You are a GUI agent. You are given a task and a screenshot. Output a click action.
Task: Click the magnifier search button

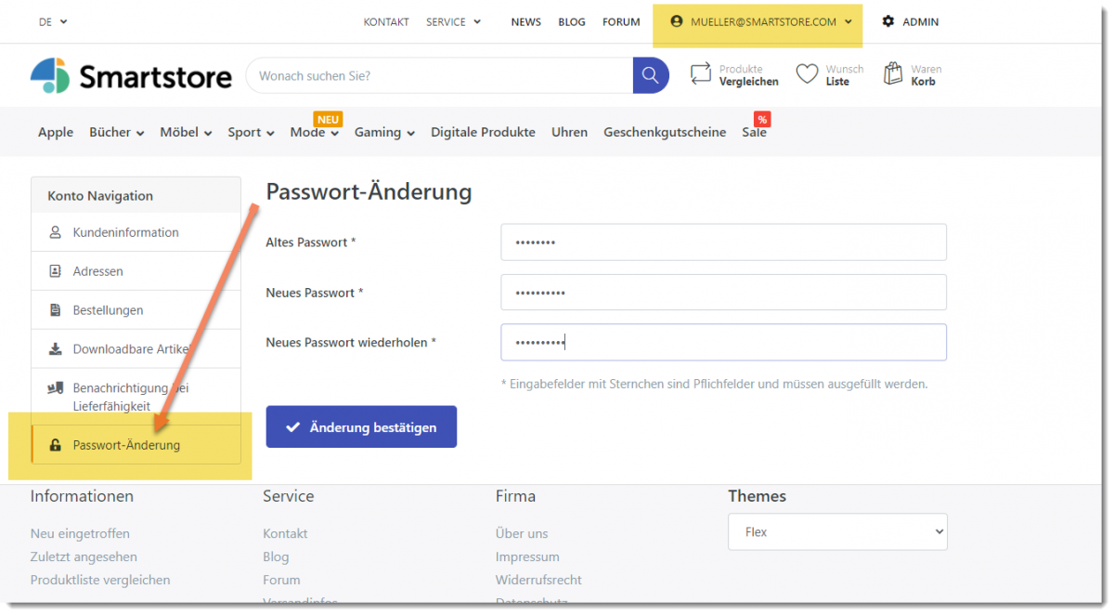tap(651, 75)
